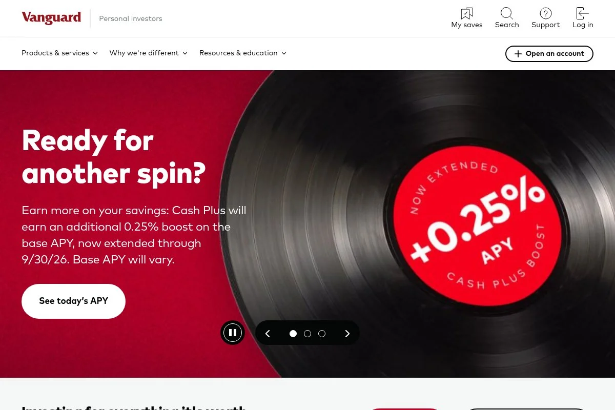Click the Log in arrow icon
615x410 pixels.
tap(583, 13)
